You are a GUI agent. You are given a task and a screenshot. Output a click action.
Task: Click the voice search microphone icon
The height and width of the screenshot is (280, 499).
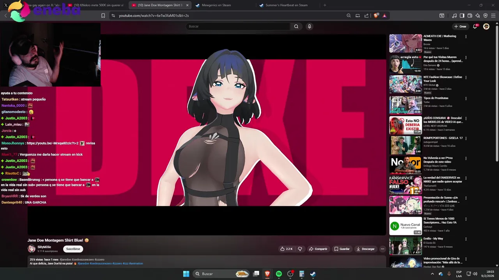tap(310, 26)
